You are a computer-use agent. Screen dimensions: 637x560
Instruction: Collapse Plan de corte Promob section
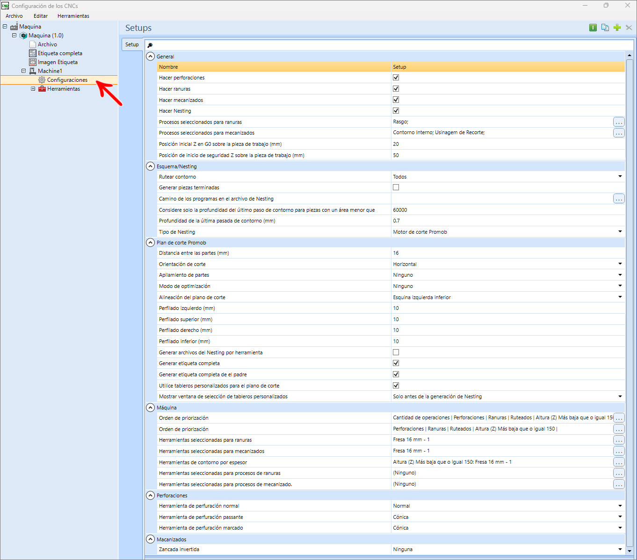tap(150, 243)
